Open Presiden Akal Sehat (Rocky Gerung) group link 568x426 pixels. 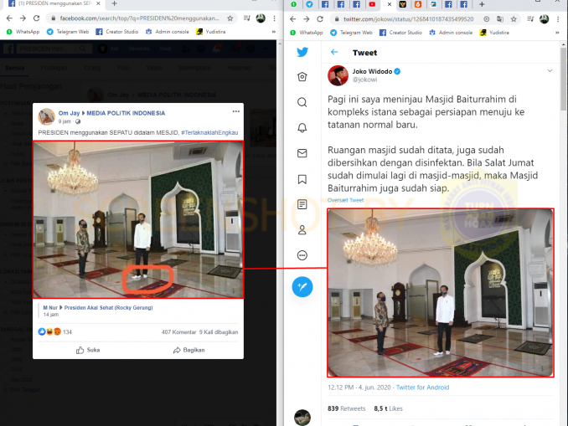click(108, 308)
